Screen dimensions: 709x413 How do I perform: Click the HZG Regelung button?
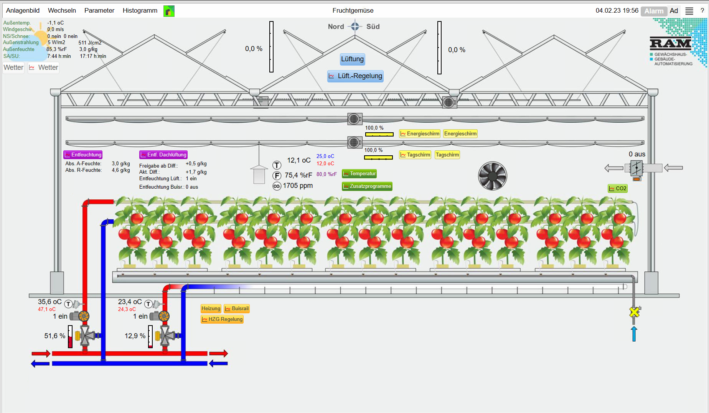222,319
